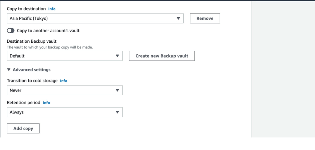Click the Advanced settings heading text
The image size is (315, 150).
32,70
